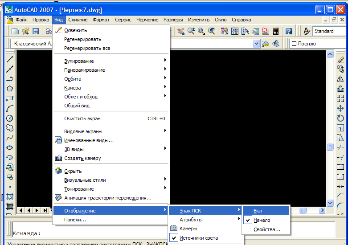Open the Правка menu
The width and height of the screenshot is (348, 245).
coord(41,20)
